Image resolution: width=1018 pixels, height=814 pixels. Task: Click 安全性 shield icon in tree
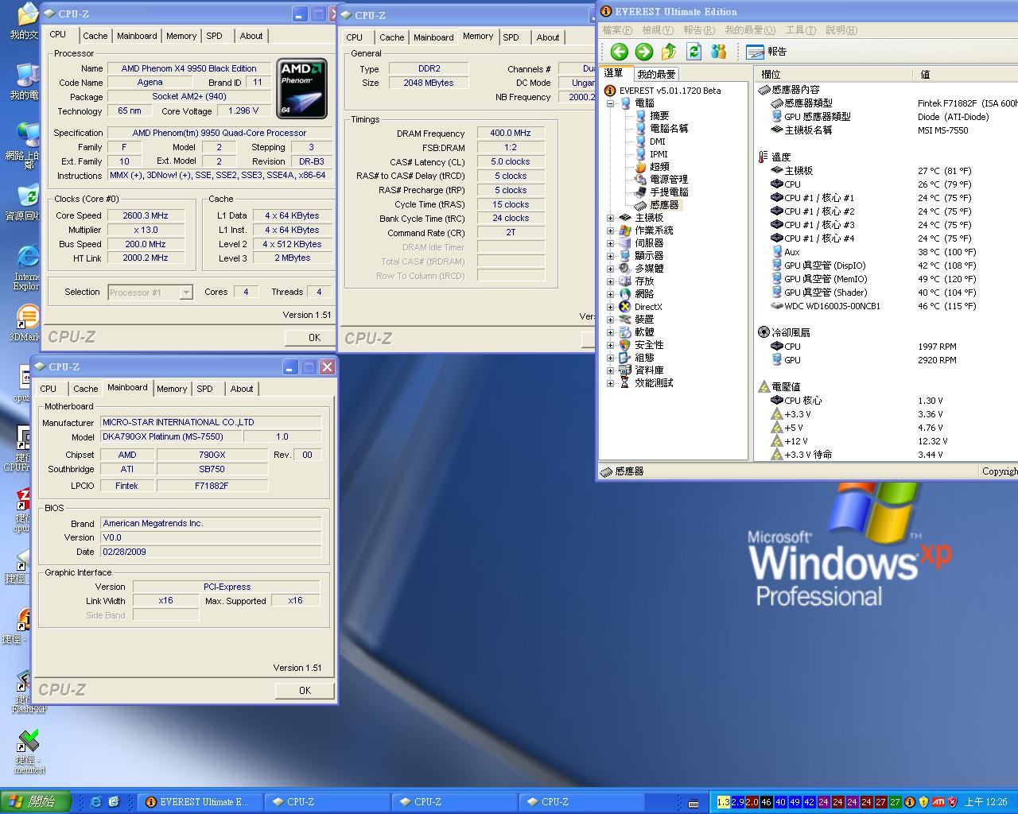pos(625,345)
